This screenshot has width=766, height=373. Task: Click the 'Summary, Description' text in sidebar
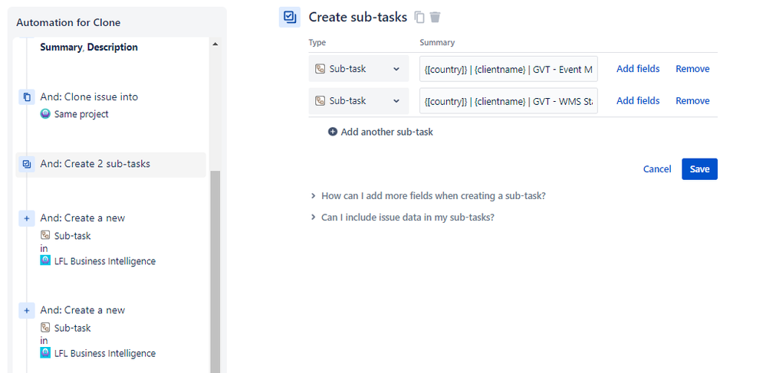(89, 47)
